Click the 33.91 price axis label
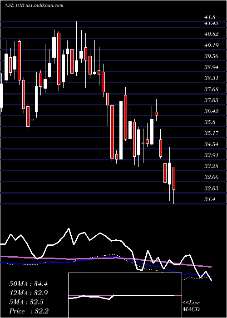The height and width of the screenshot is (318, 227). 212,155
